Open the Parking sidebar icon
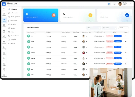 [x=4, y=48]
